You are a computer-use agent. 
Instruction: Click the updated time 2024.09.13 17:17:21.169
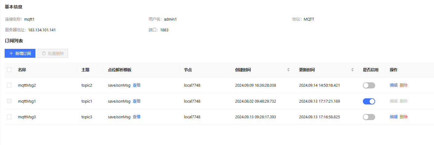tap(319, 101)
